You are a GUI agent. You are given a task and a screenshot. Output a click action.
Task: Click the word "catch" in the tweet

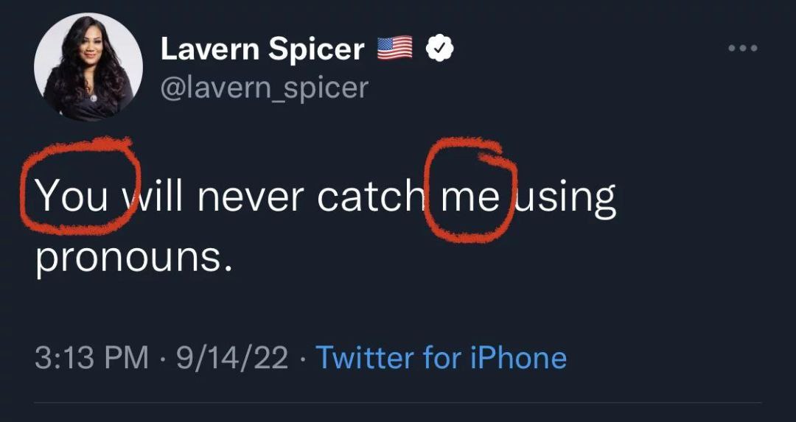[x=370, y=197]
